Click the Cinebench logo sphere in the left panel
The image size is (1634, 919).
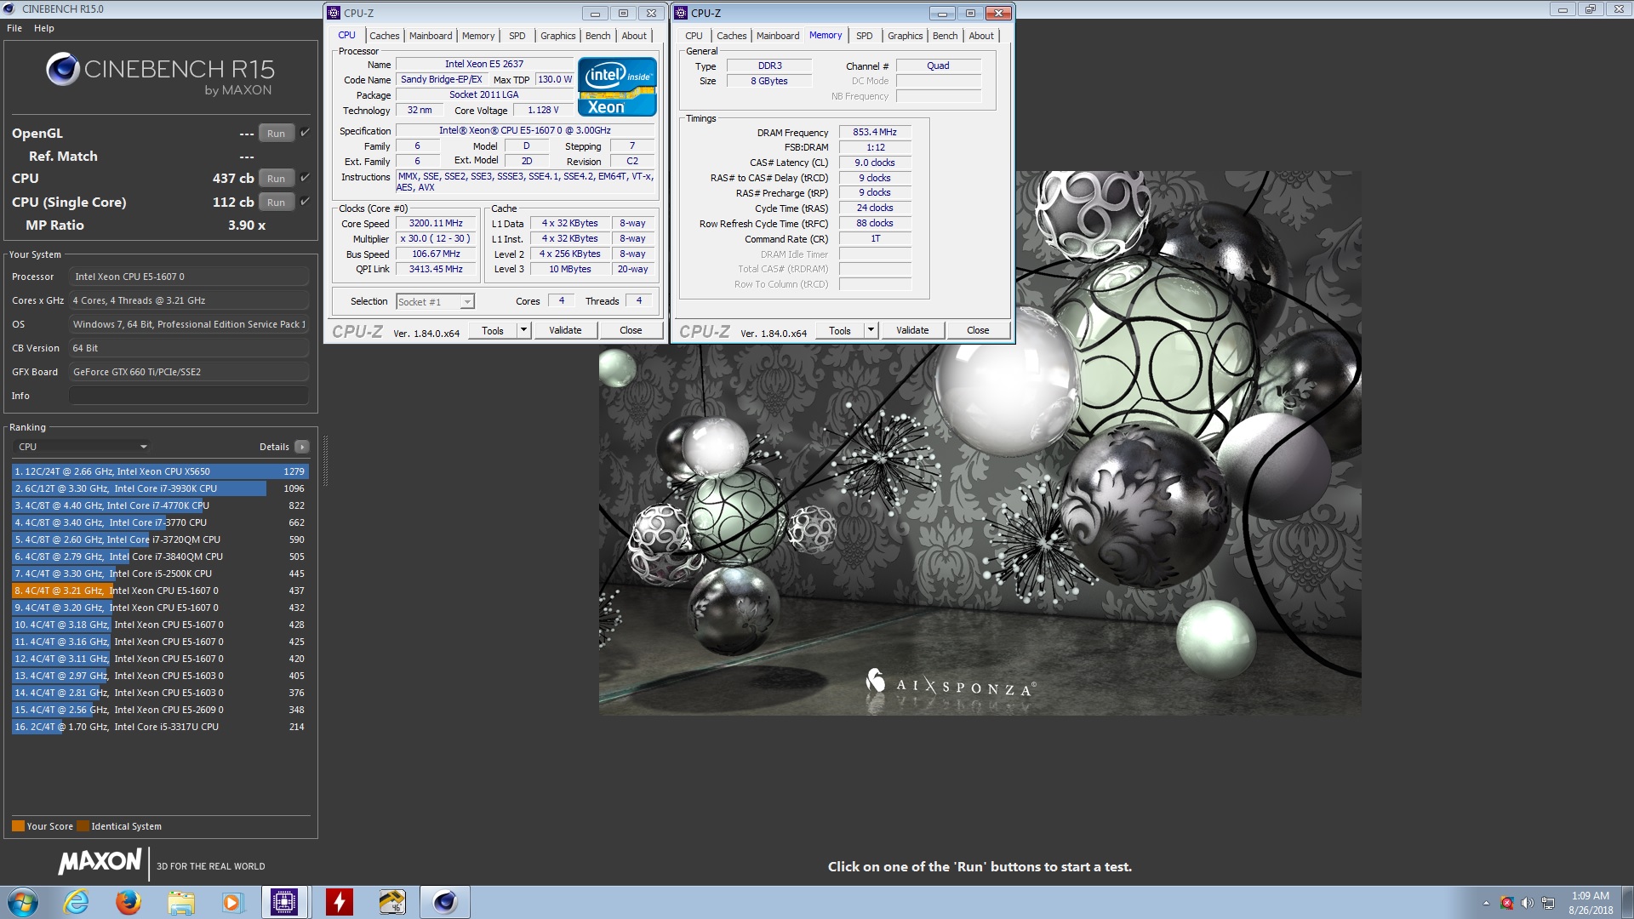(63, 69)
